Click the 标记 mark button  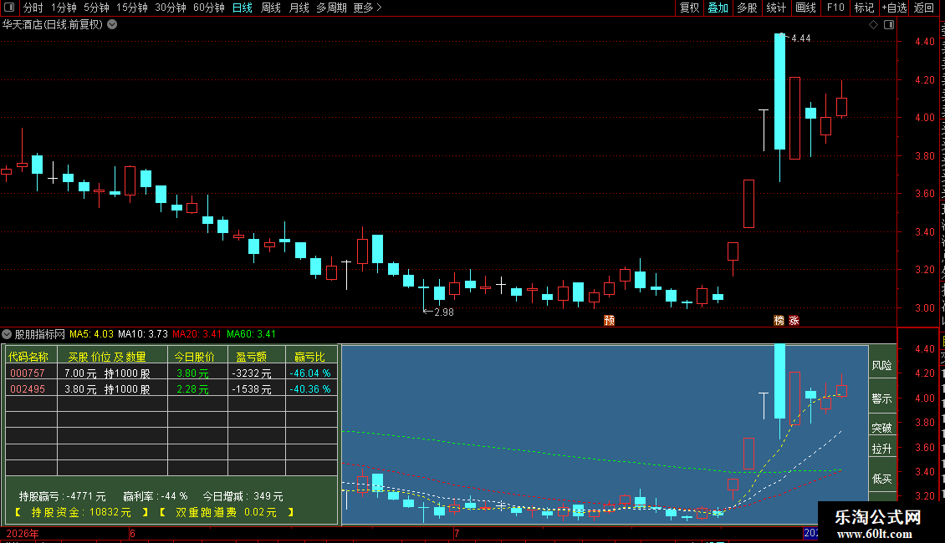click(x=864, y=8)
